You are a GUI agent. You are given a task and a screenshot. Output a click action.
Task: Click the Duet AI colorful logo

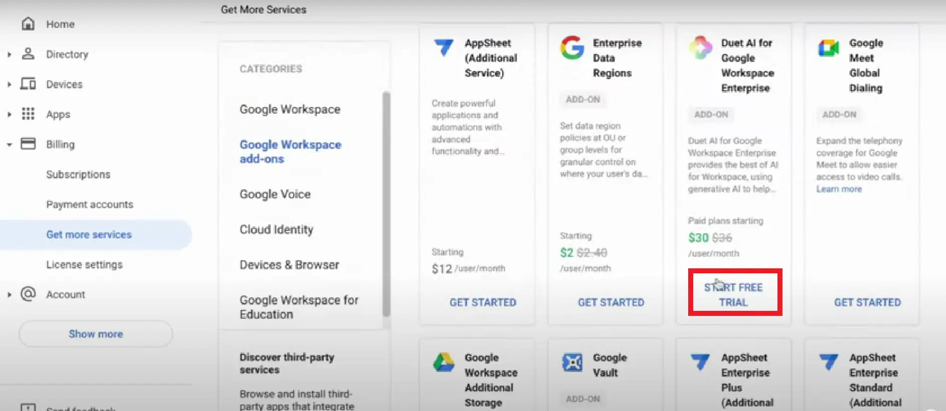click(x=700, y=48)
